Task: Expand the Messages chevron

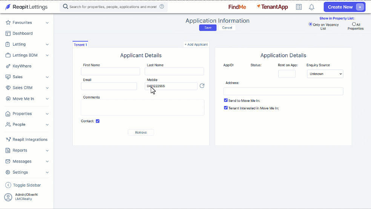Action: click(x=47, y=161)
